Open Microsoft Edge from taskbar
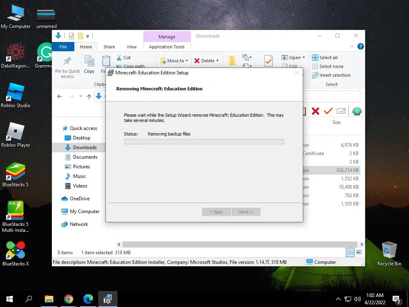 tap(88, 299)
